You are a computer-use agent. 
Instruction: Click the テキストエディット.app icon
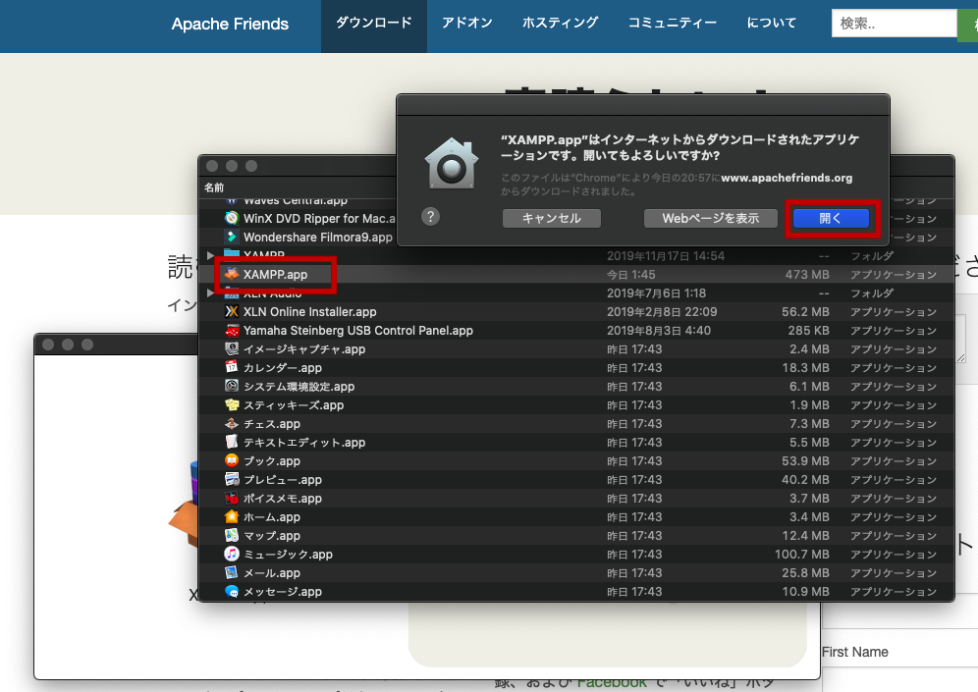point(232,442)
